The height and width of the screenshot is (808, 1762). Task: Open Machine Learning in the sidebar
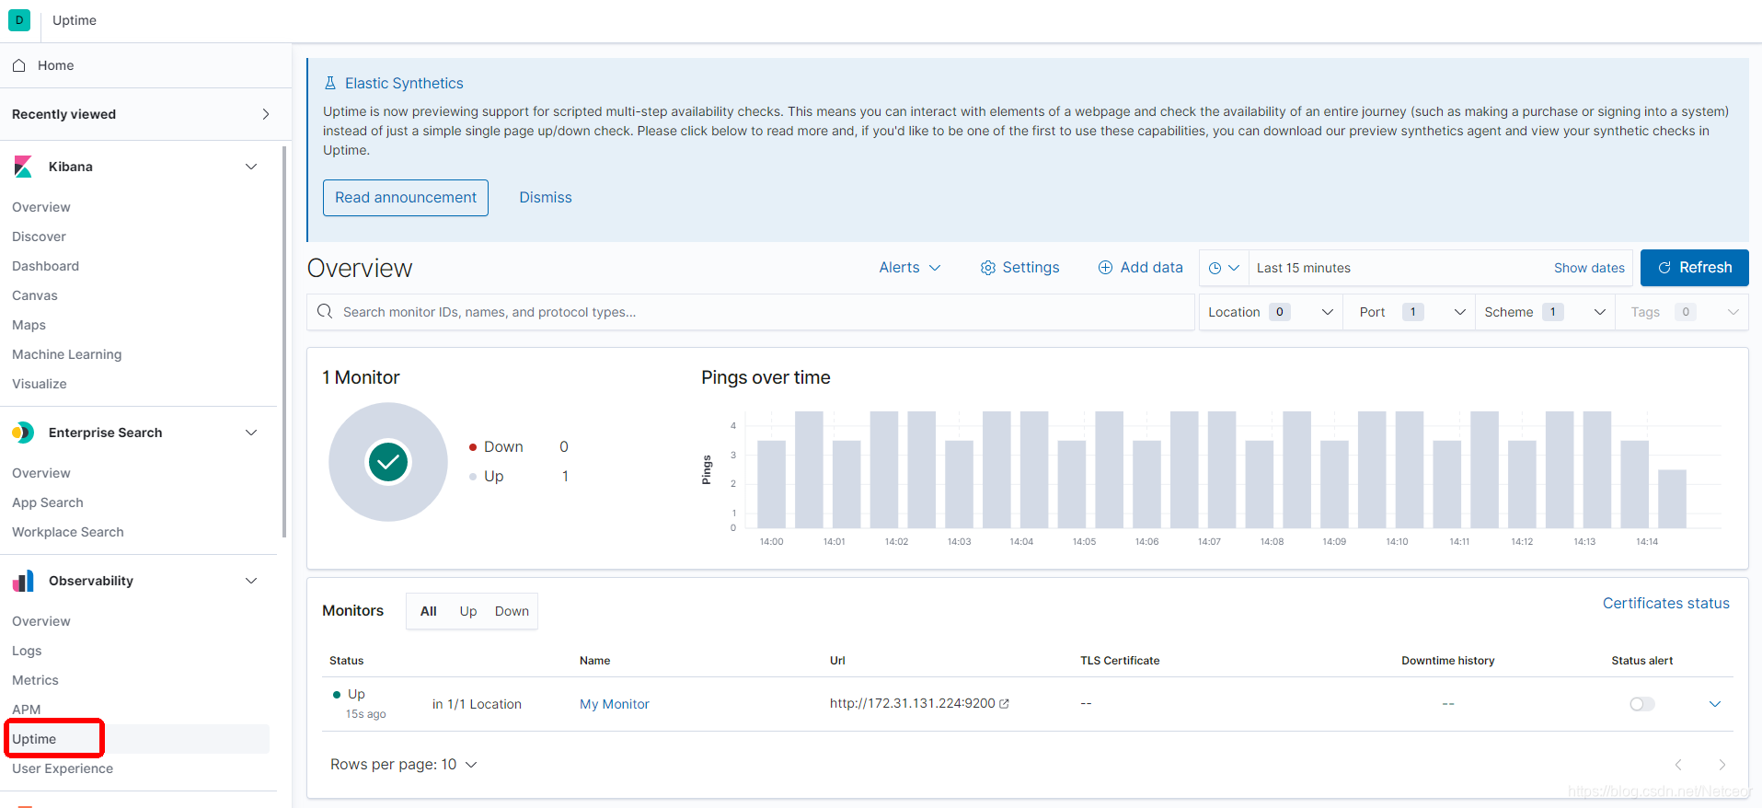coord(66,354)
